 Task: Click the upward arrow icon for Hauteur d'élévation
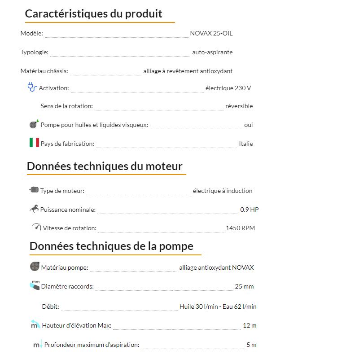point(35,324)
